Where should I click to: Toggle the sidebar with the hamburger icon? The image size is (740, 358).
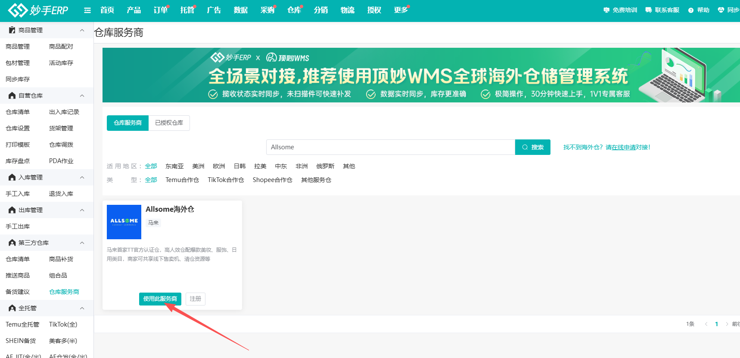point(87,10)
